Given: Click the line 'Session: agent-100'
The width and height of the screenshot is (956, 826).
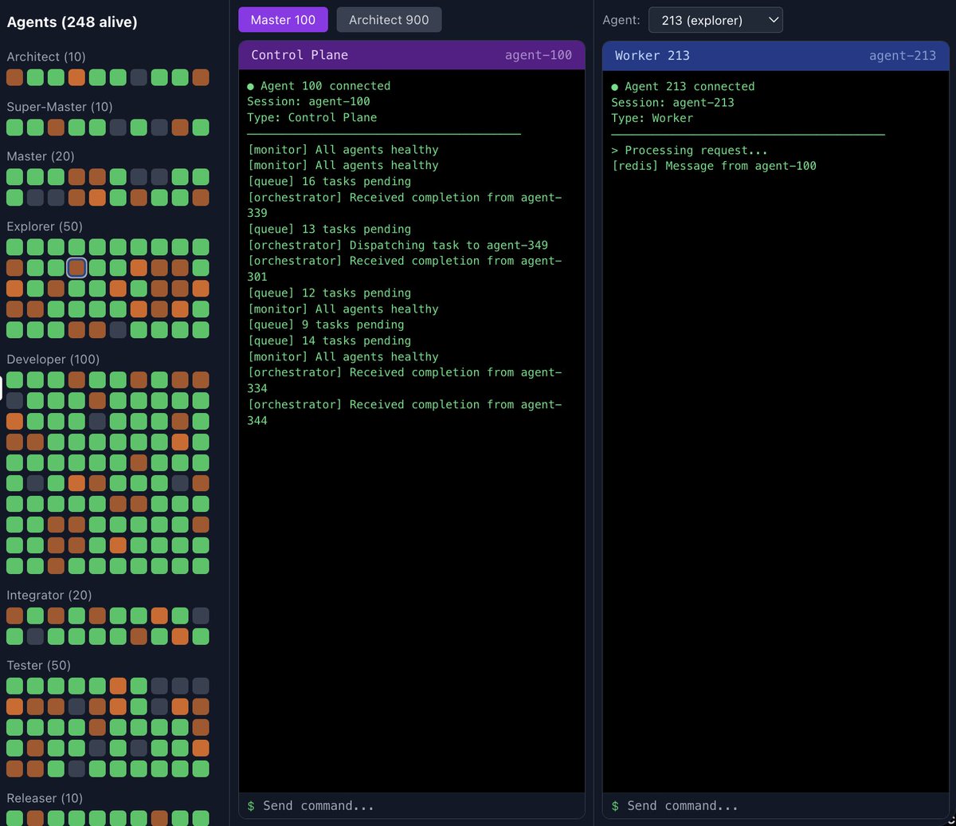Looking at the screenshot, I should click(309, 101).
